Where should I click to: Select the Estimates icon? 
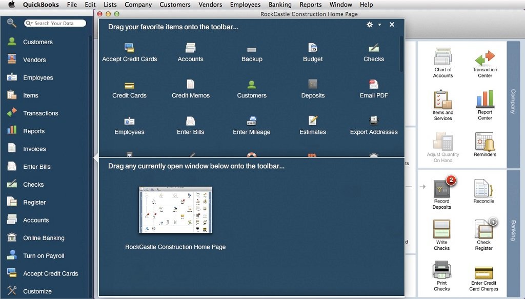point(313,122)
